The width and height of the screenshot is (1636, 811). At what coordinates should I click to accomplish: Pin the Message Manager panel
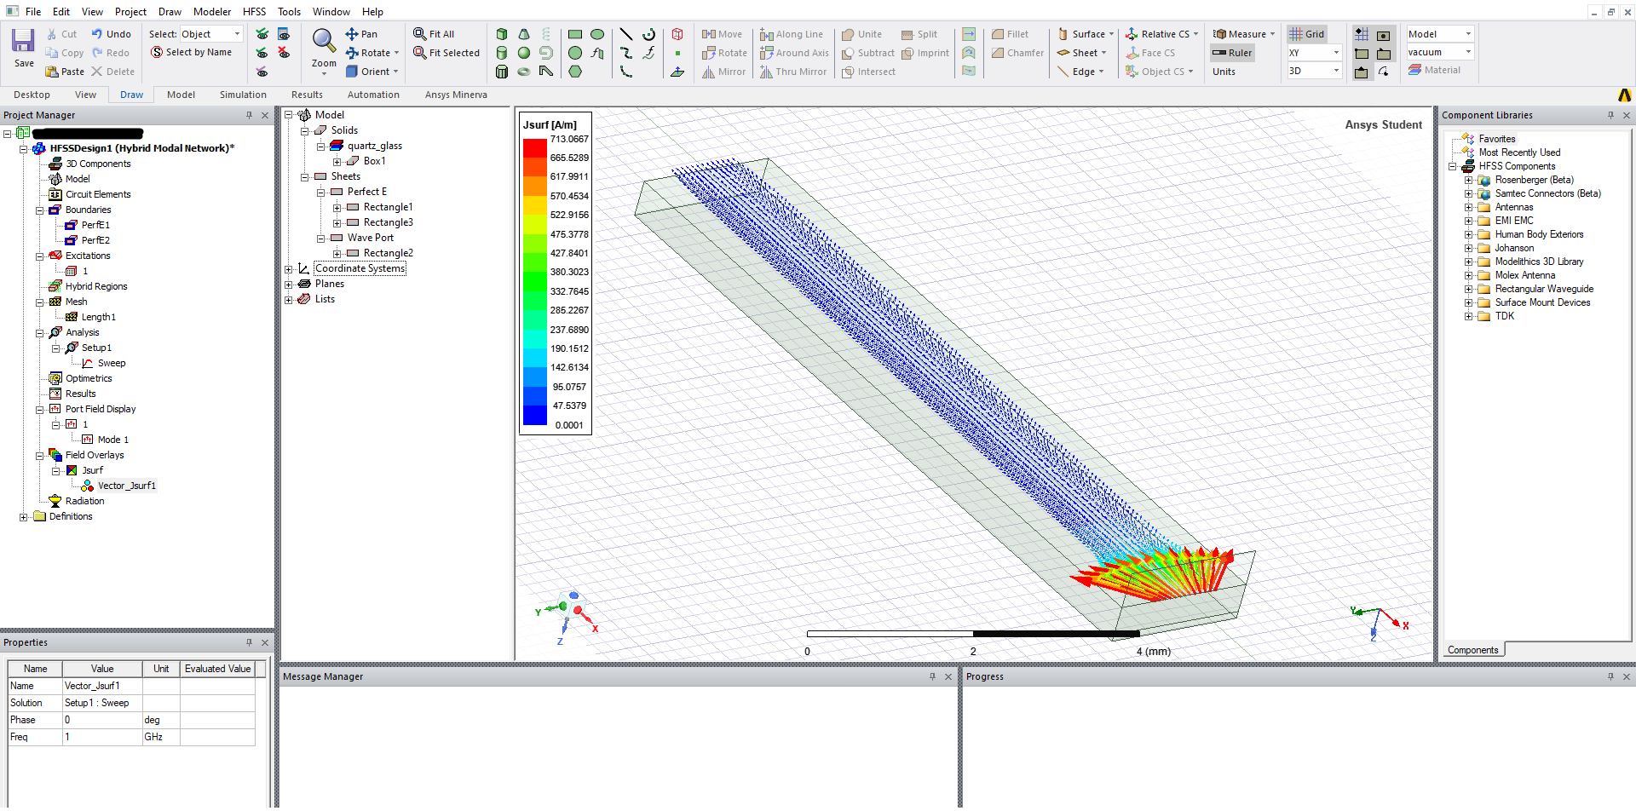pyautogui.click(x=932, y=676)
